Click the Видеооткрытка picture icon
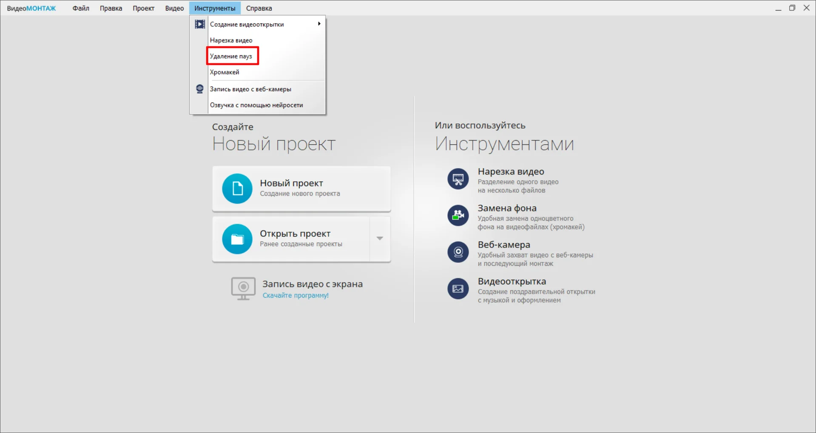The image size is (816, 433). (458, 289)
